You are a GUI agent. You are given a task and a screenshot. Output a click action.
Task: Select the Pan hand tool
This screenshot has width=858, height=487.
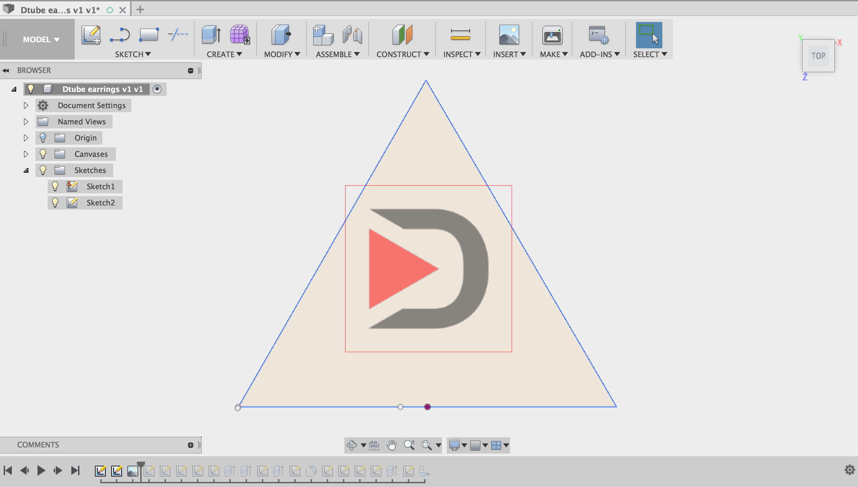click(392, 445)
